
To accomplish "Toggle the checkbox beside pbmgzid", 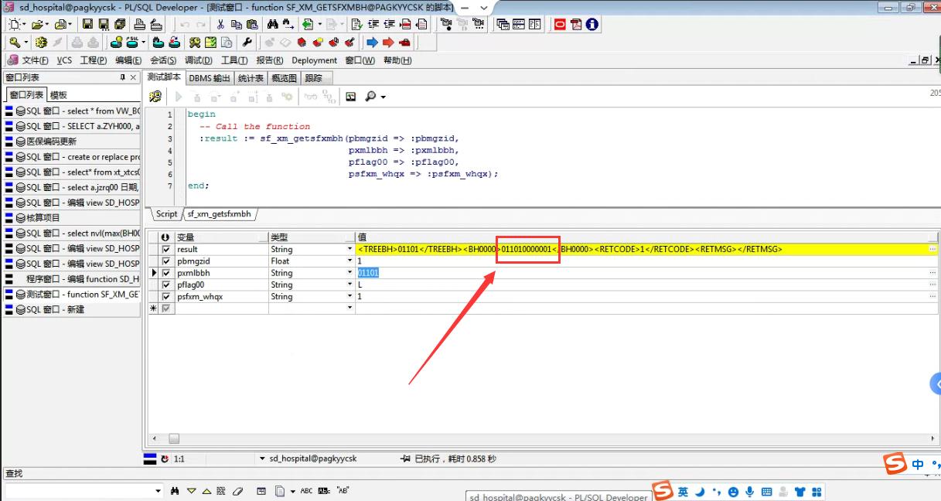I will [x=166, y=261].
